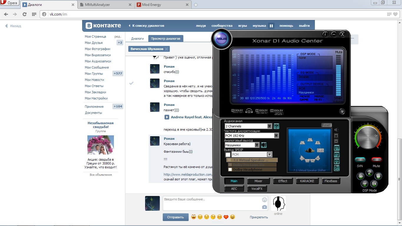Select Game DSP mode gamepad icon
The width and height of the screenshot is (402, 226).
pyautogui.click(x=361, y=176)
